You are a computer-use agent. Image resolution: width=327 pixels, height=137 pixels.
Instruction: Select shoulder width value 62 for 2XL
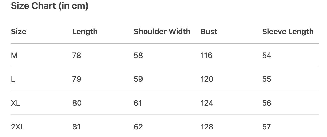(138, 127)
